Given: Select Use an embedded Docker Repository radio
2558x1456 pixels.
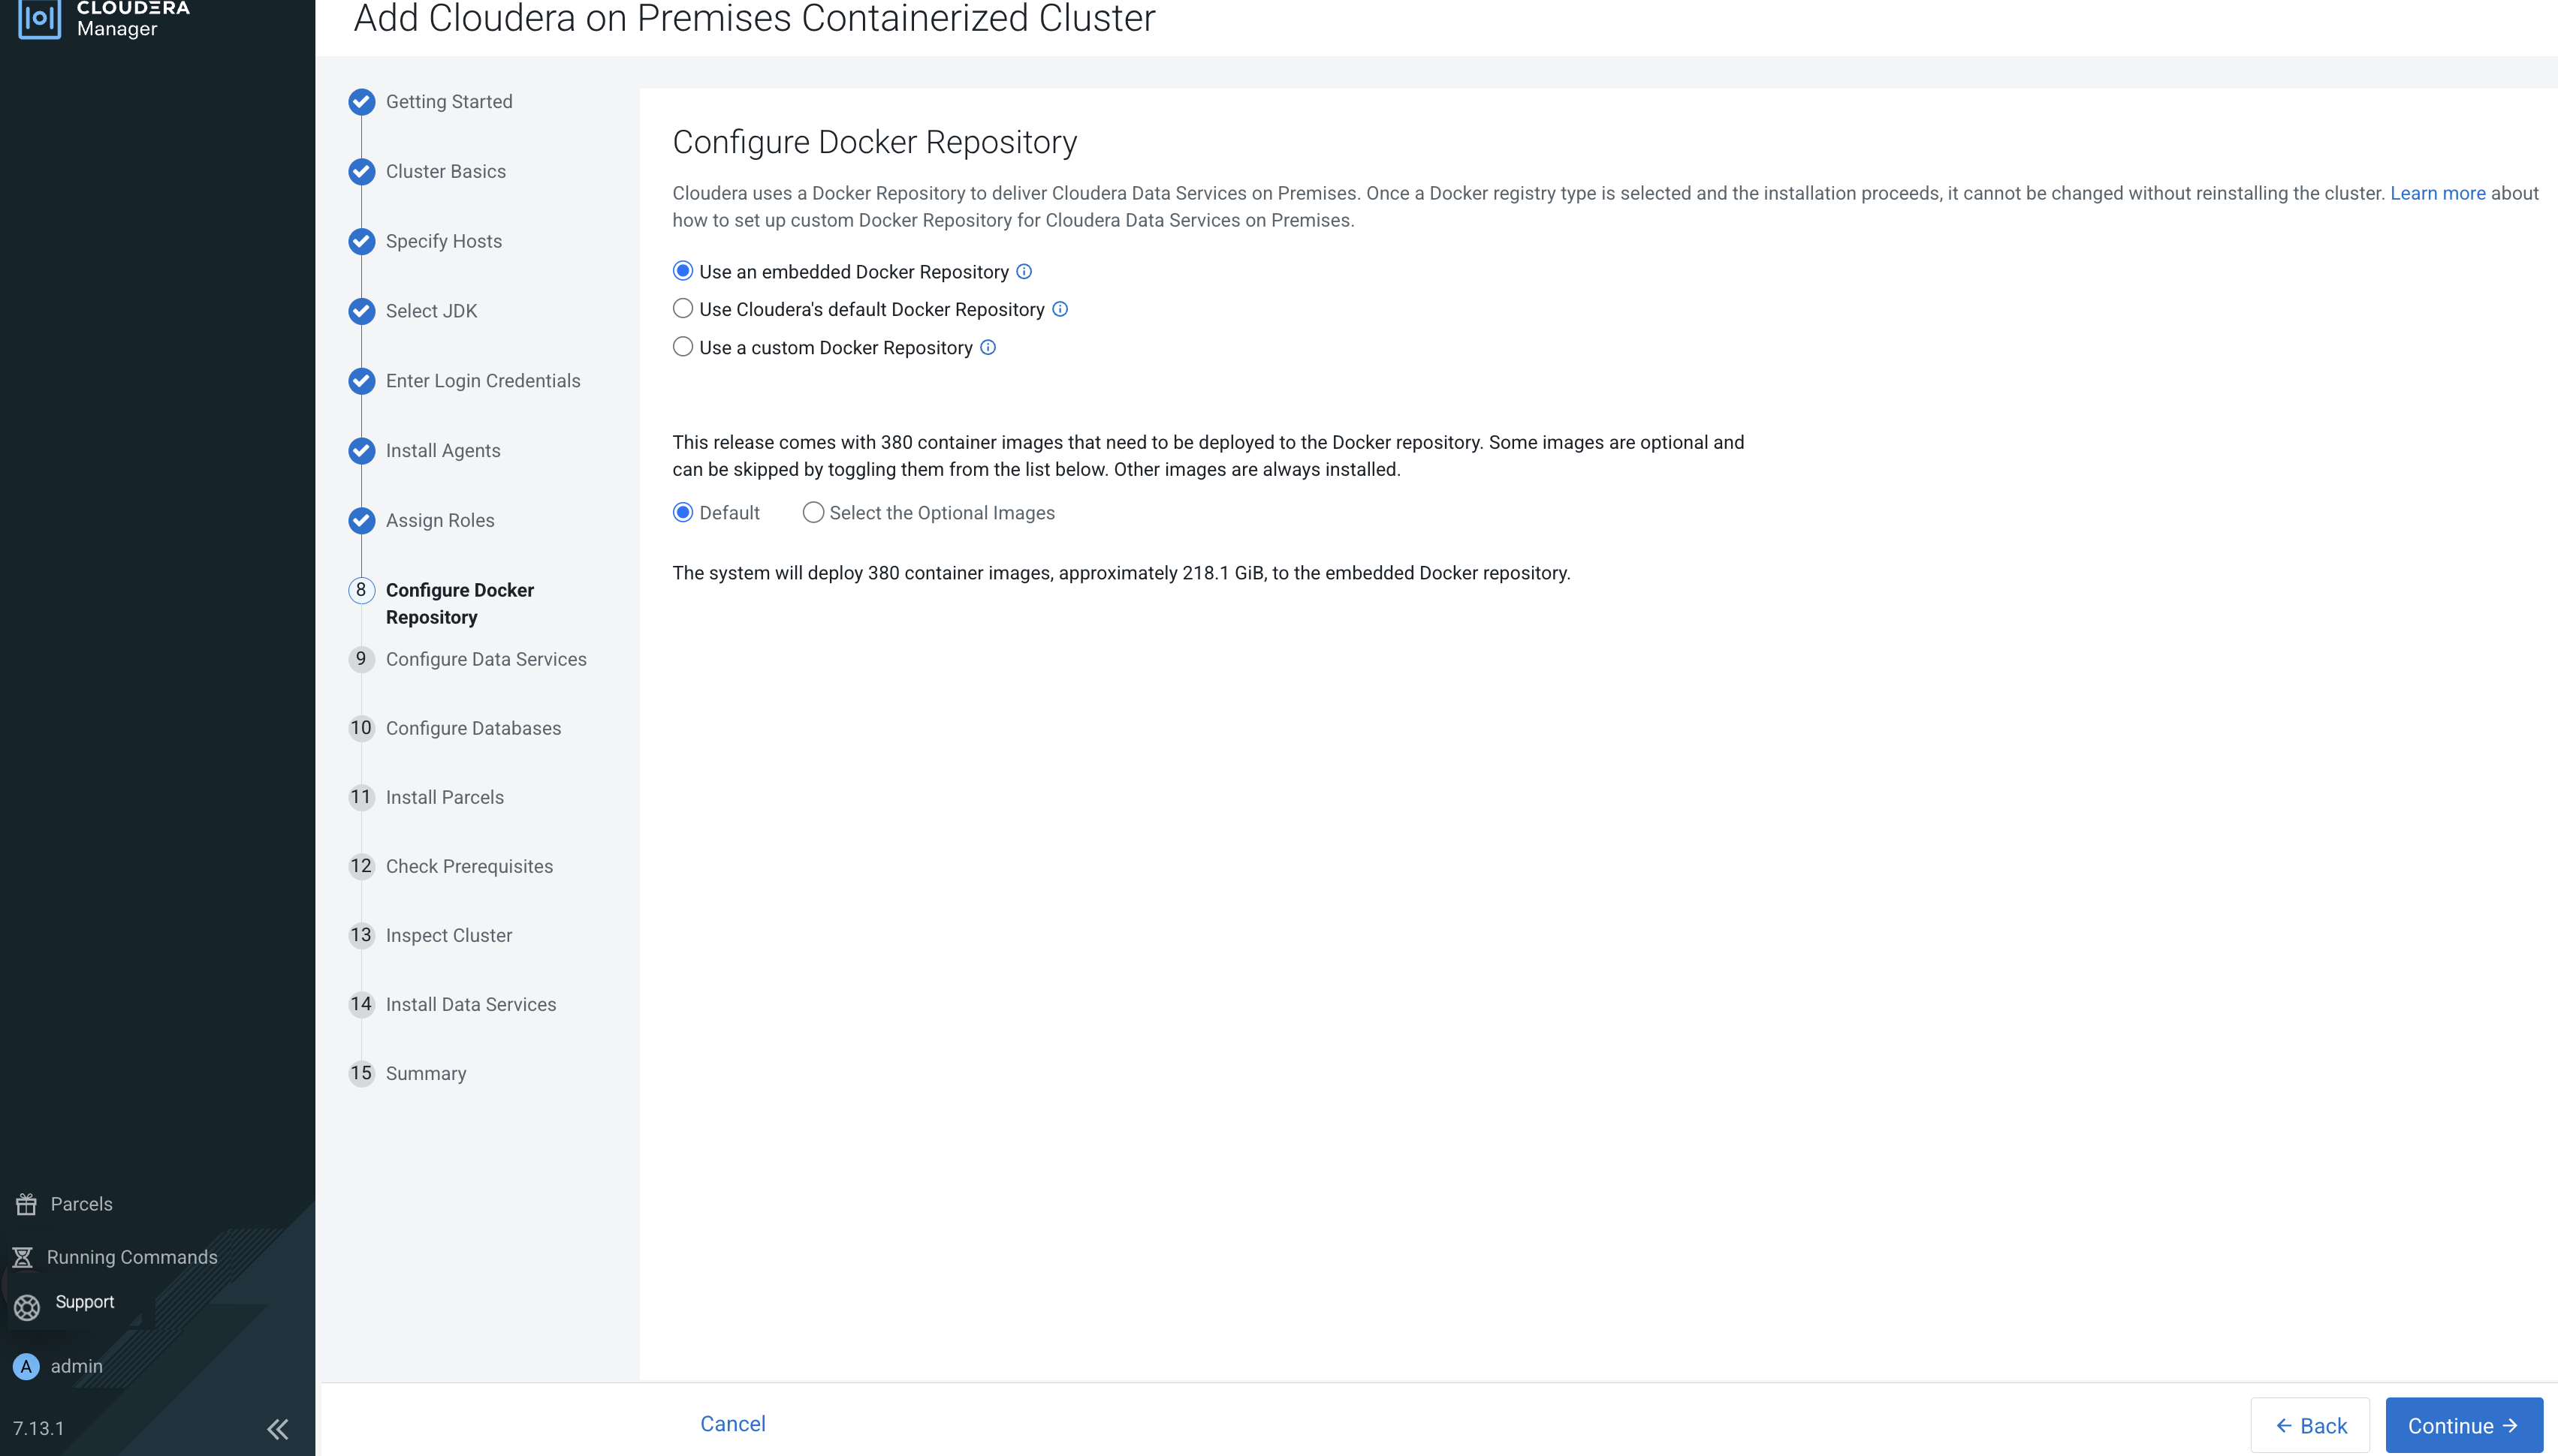Looking at the screenshot, I should click(682, 271).
